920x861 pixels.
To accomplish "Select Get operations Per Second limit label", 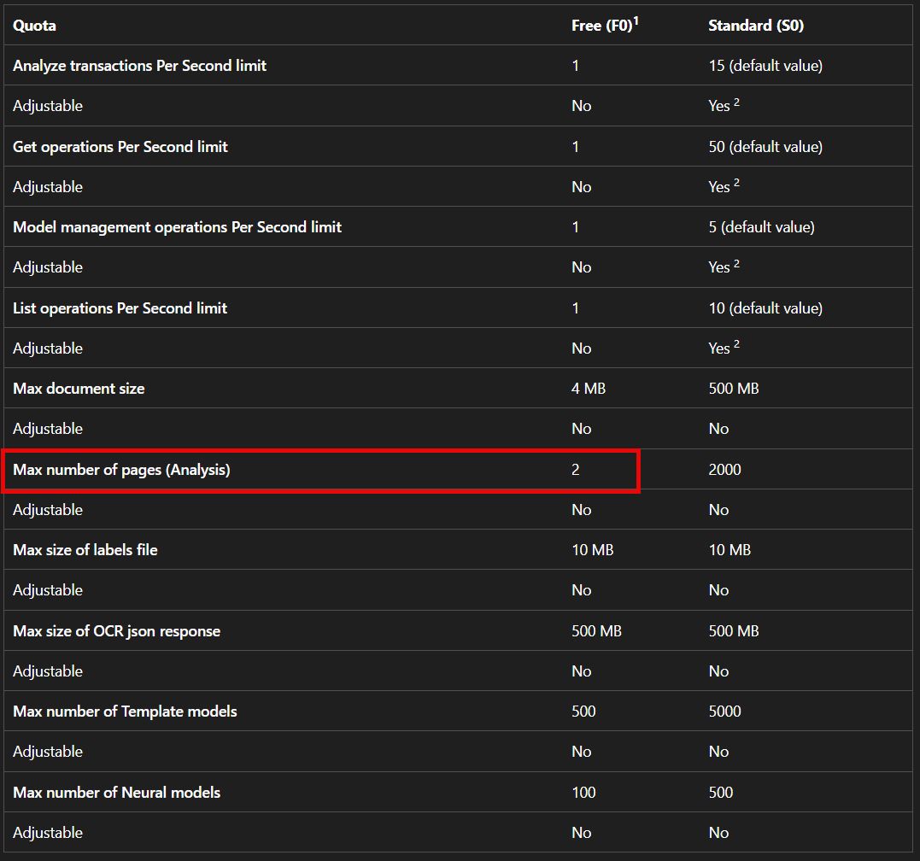I will point(120,147).
